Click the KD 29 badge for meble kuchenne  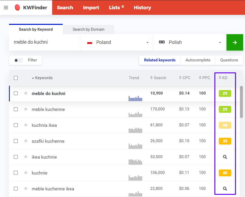click(225, 109)
